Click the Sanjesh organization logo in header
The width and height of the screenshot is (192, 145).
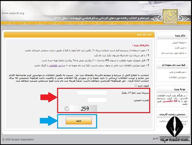[x=170, y=16]
